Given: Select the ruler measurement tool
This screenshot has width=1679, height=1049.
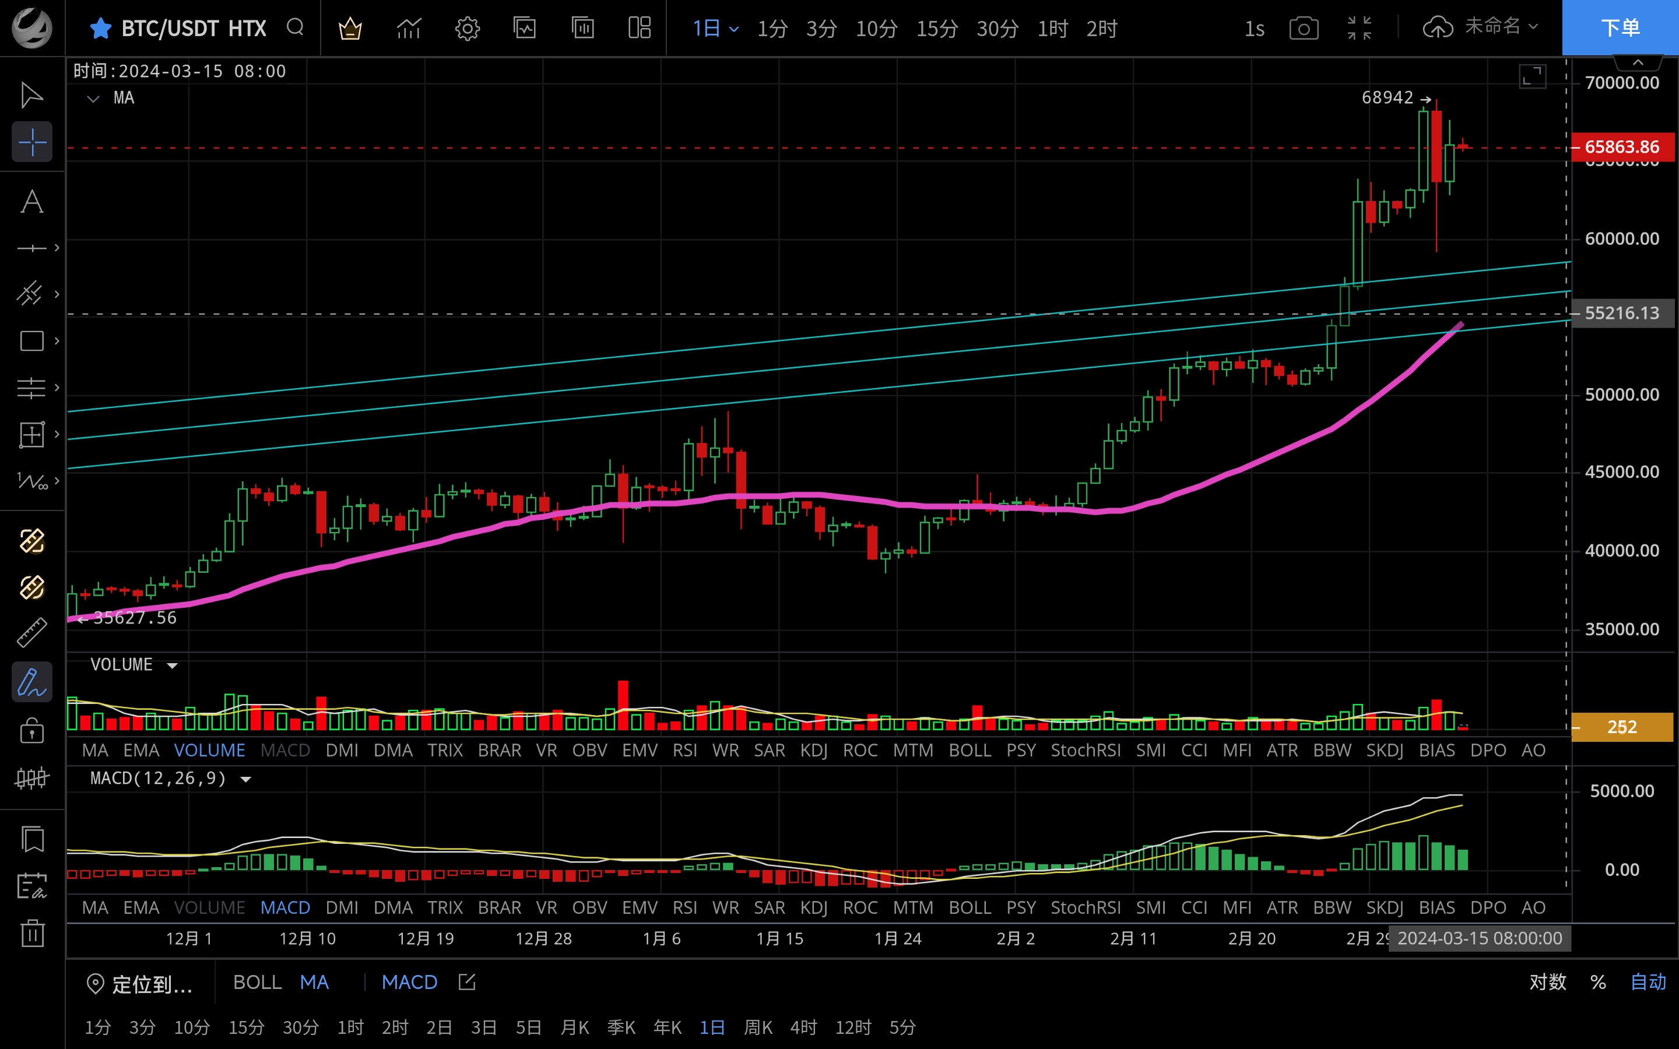Looking at the screenshot, I should tap(32, 633).
